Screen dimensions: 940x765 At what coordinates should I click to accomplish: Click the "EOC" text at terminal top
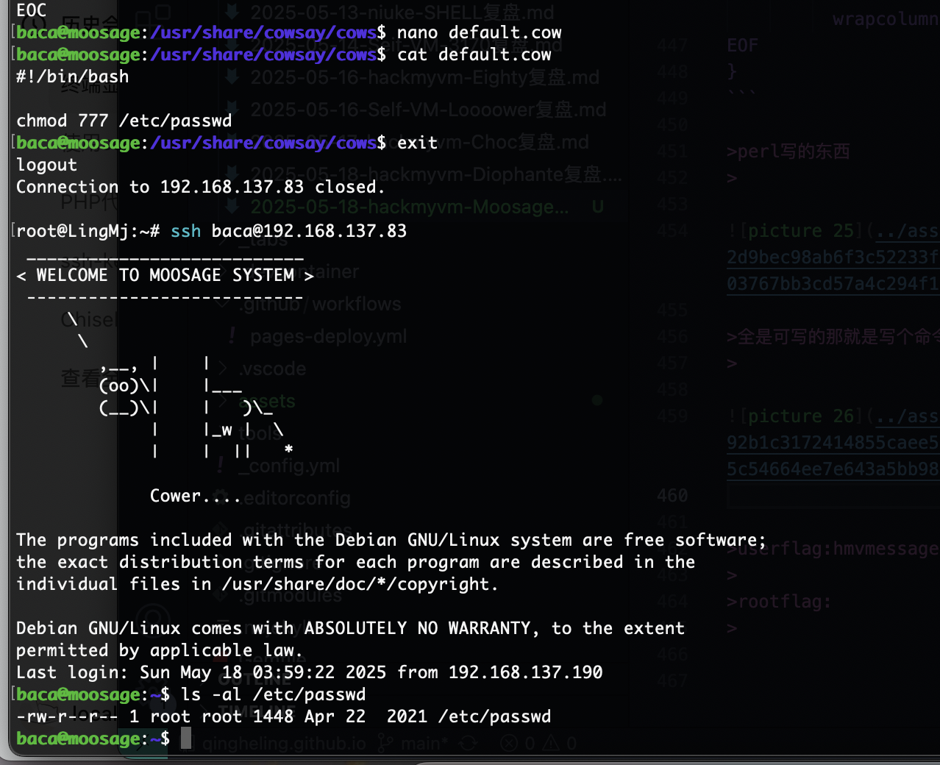32,10
